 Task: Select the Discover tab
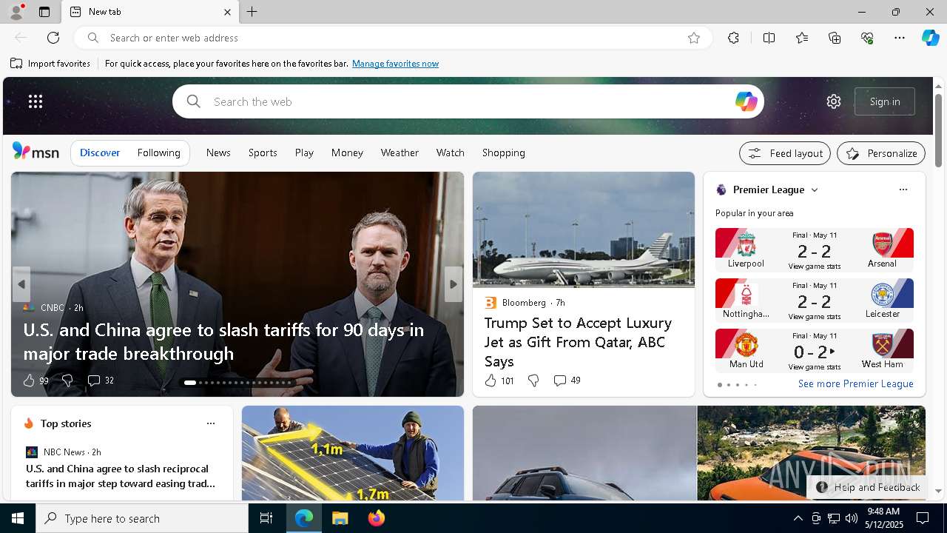click(x=100, y=152)
